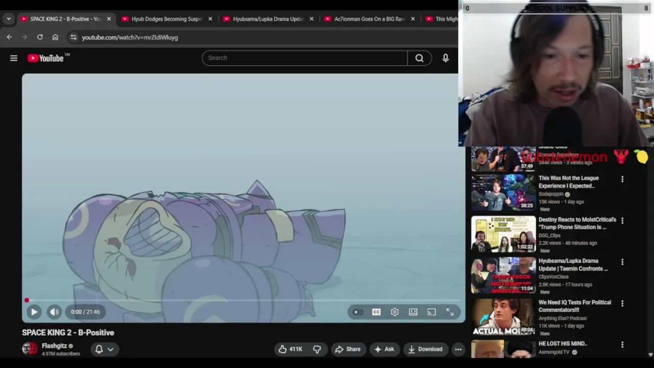Open options menu for HE LOST HIS MIND video
Viewport: 654px width, 368px height.
622,345
